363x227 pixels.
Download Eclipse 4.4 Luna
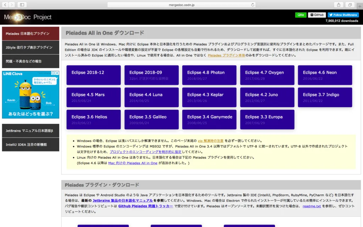(x=151, y=97)
